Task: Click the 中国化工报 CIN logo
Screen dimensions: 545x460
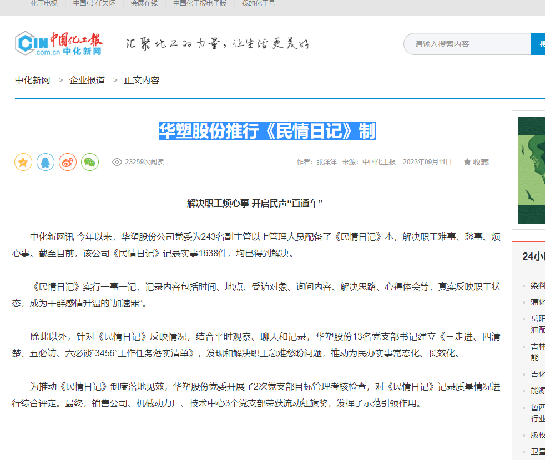Action: 59,44
